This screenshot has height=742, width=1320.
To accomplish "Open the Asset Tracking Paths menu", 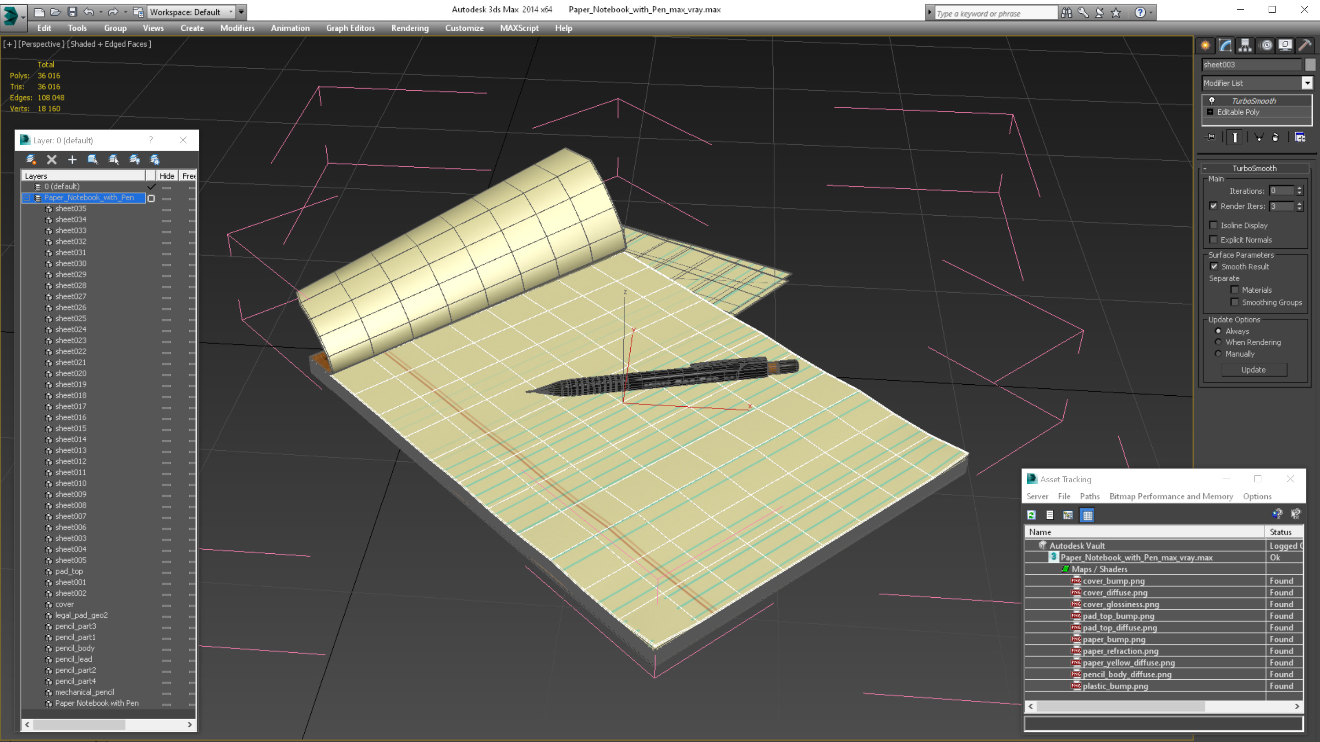I will pyautogui.click(x=1089, y=496).
